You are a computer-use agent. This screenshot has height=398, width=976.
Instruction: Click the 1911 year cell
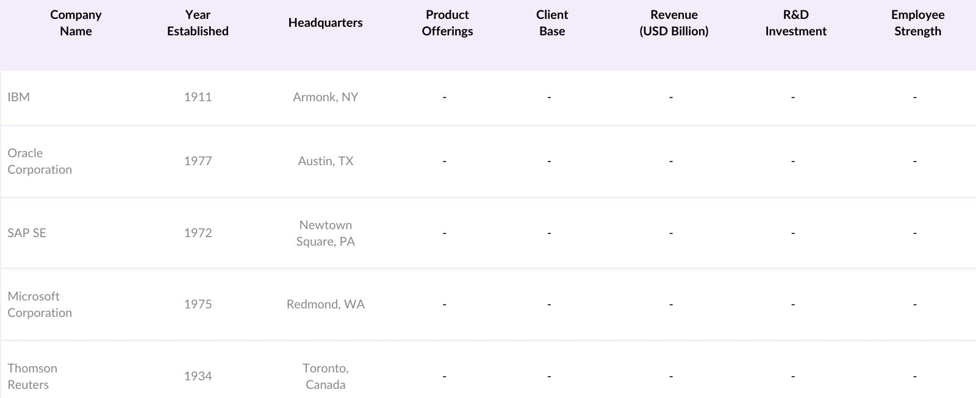198,97
